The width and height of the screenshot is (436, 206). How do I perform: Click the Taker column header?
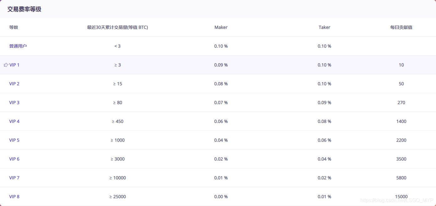(x=324, y=27)
